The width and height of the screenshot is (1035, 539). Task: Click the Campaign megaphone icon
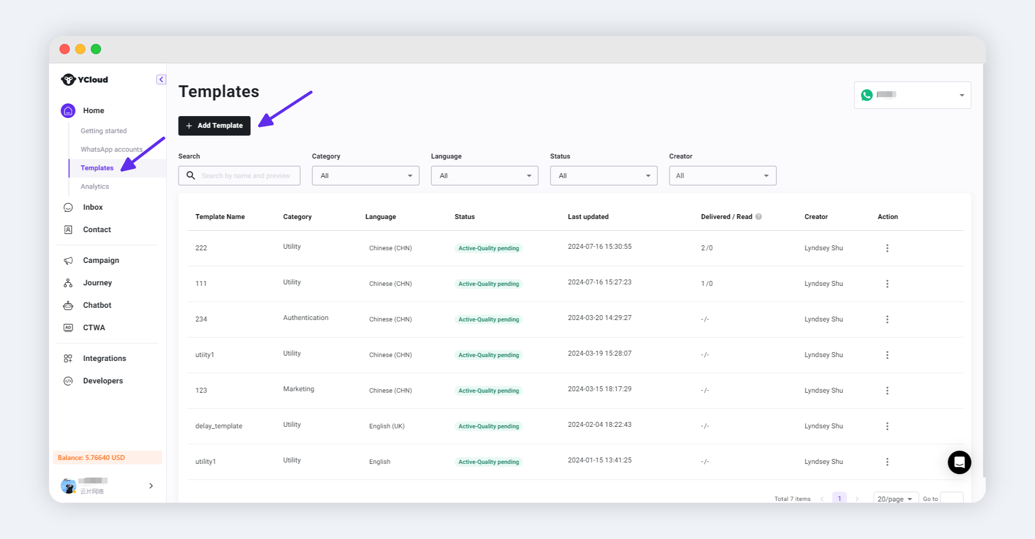pyautogui.click(x=68, y=260)
